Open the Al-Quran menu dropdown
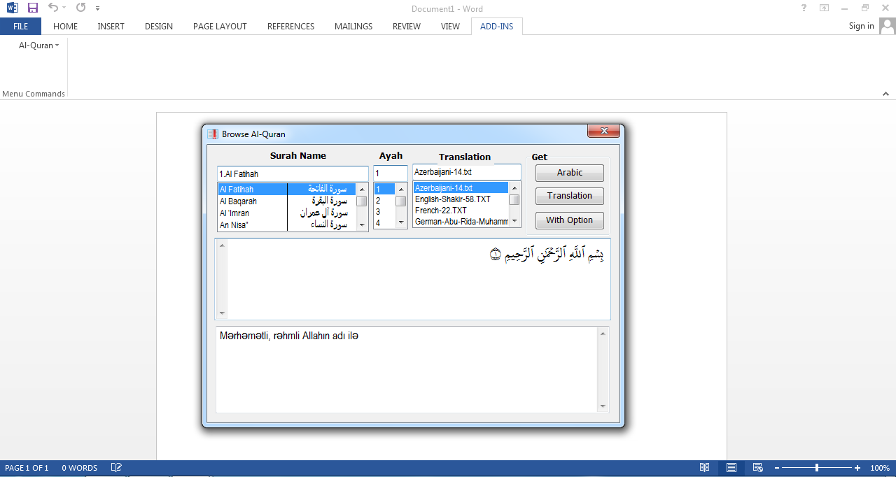Viewport: 896px width, 477px height. pyautogui.click(x=39, y=45)
